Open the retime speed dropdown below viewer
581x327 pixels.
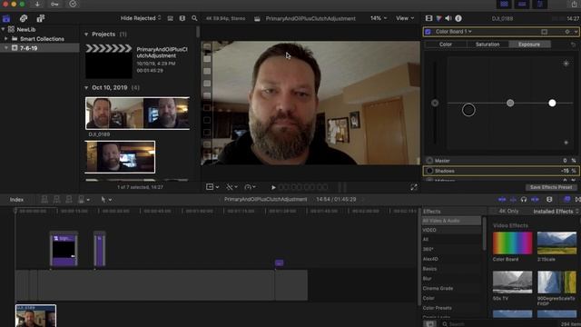coord(251,187)
